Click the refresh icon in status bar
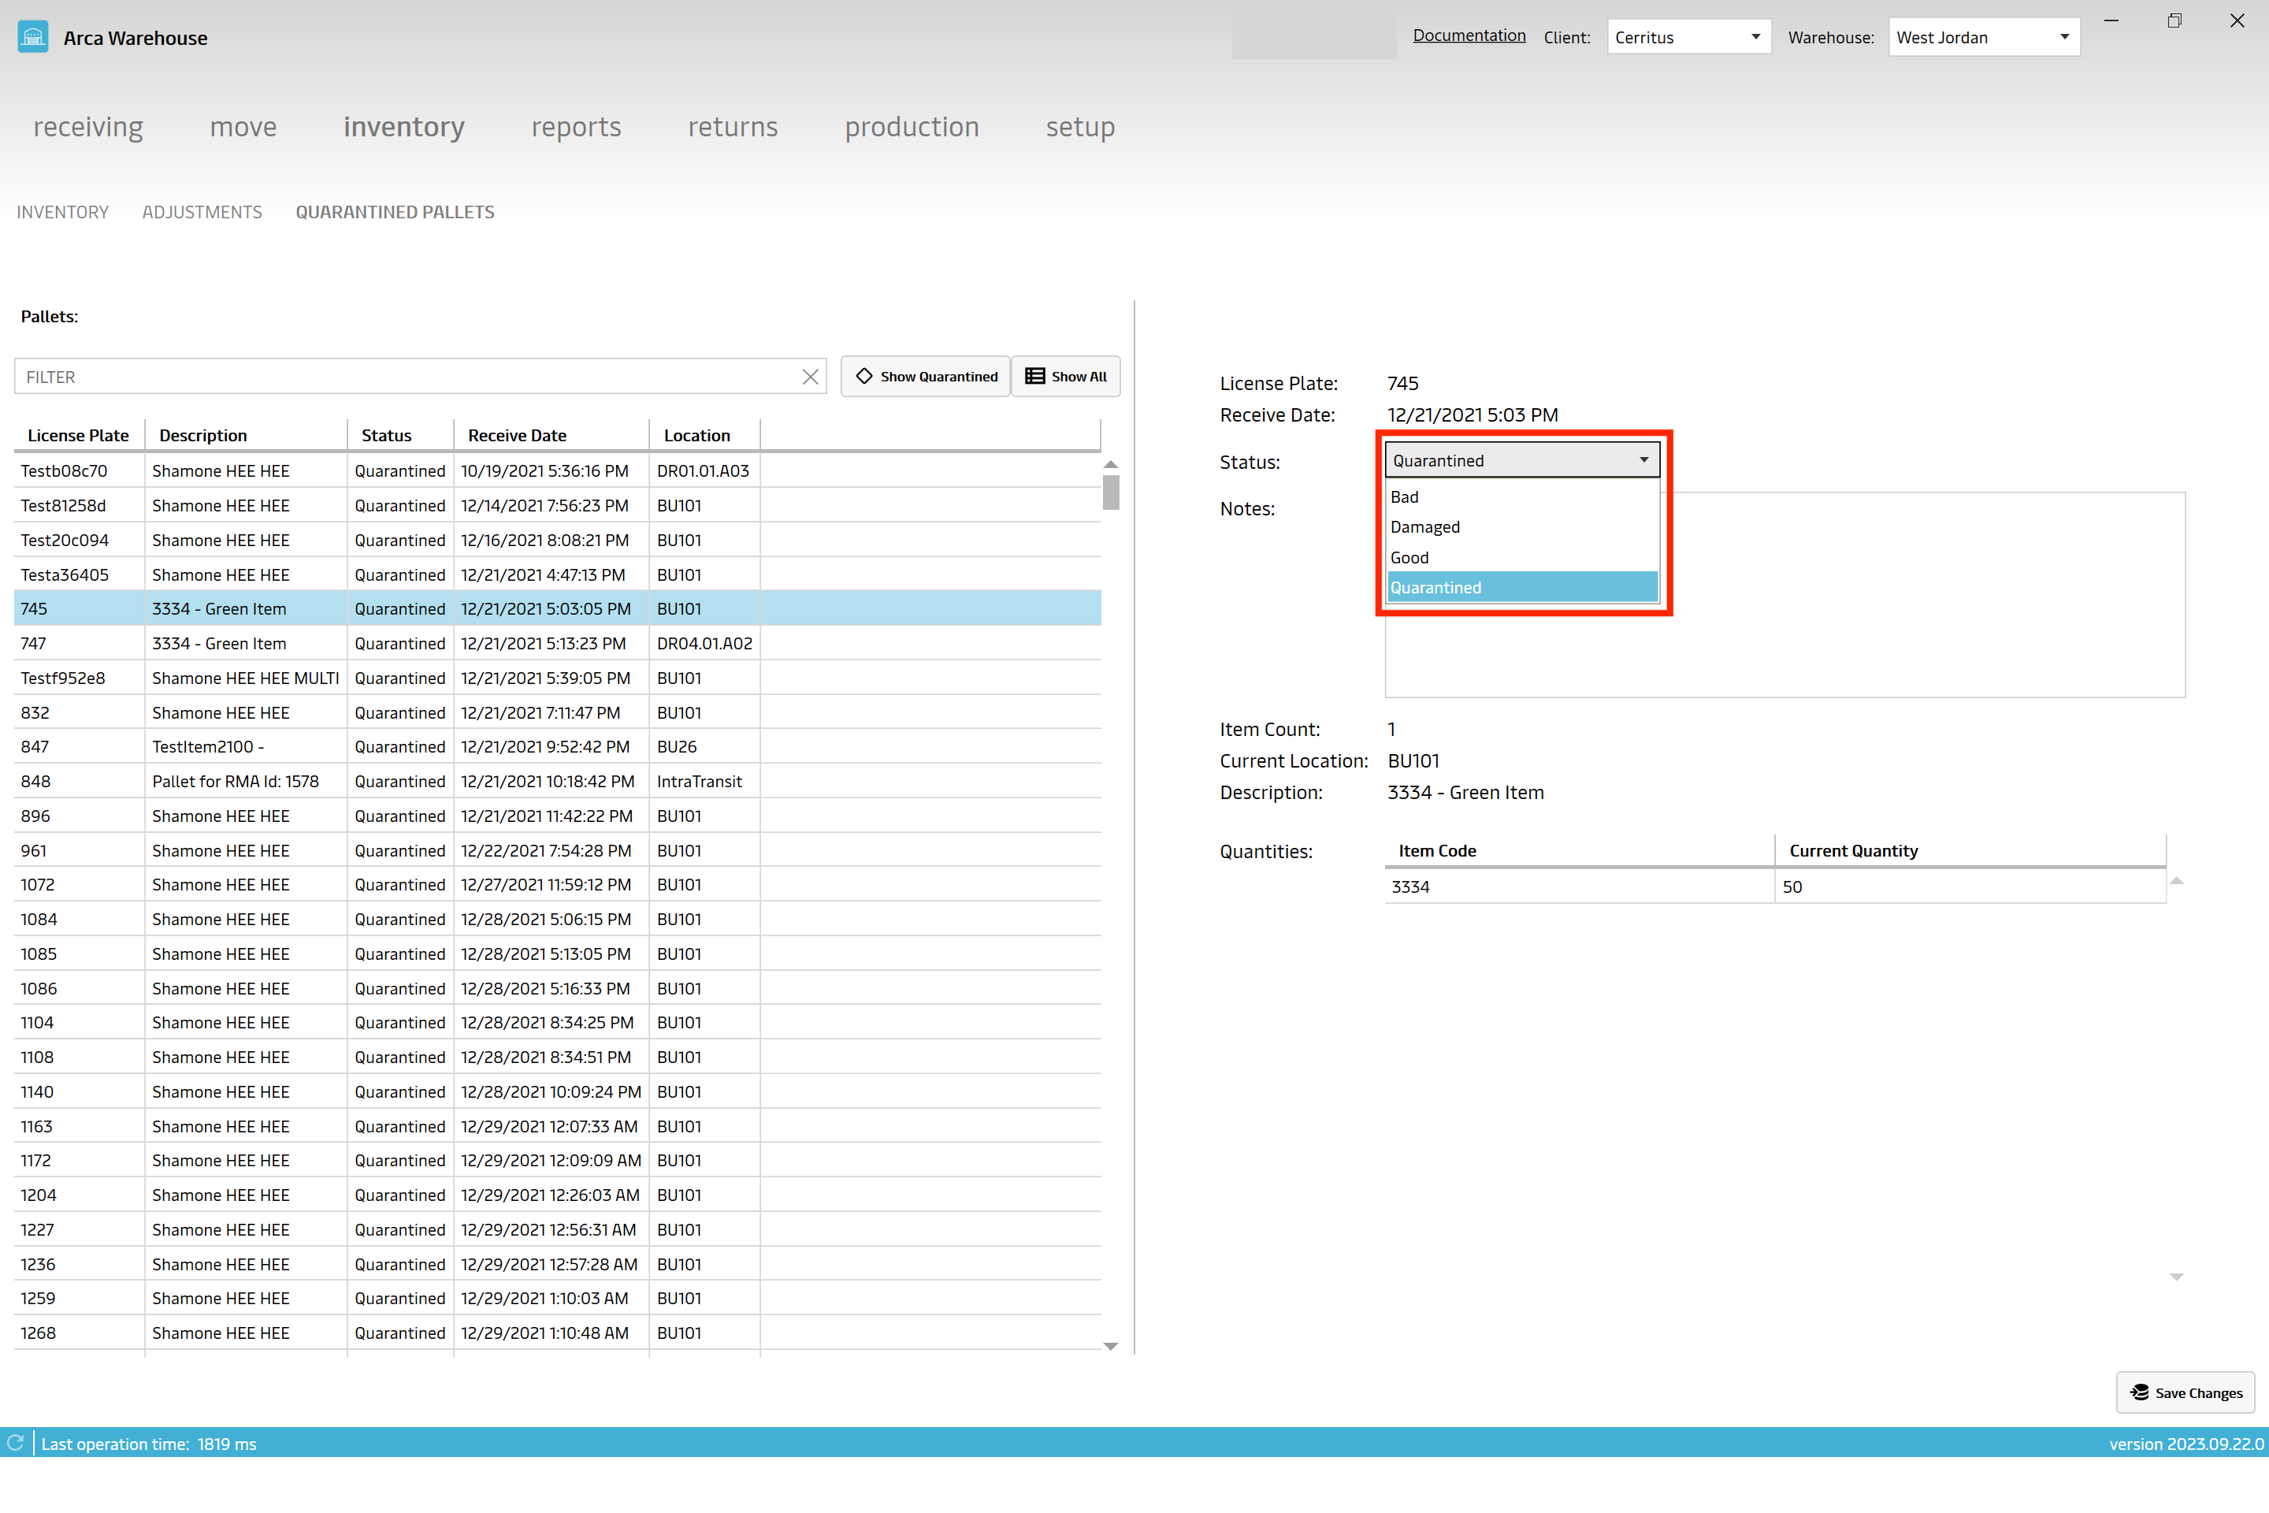 [x=16, y=1444]
